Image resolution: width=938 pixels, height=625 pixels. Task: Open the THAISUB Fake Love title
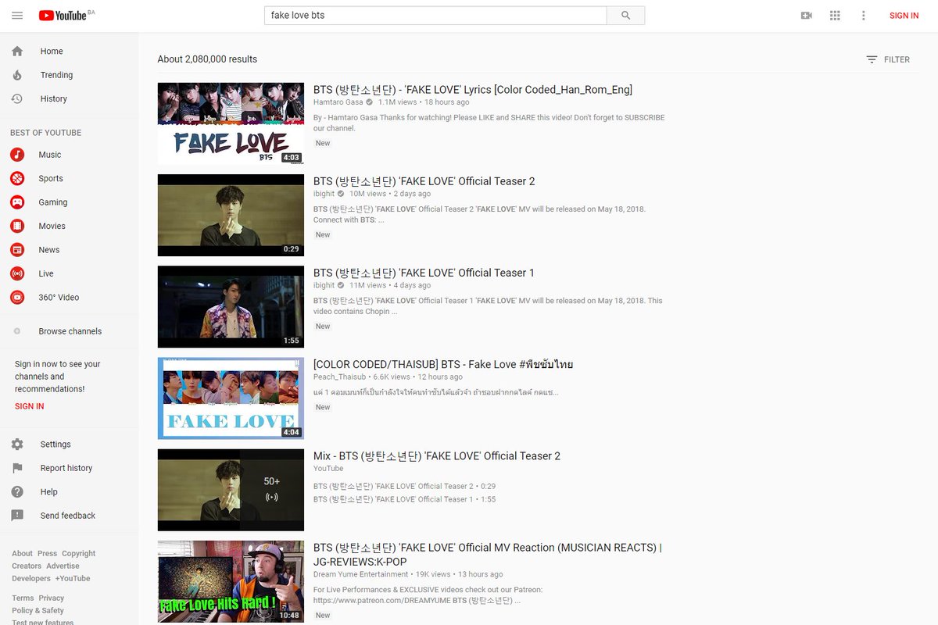point(443,364)
